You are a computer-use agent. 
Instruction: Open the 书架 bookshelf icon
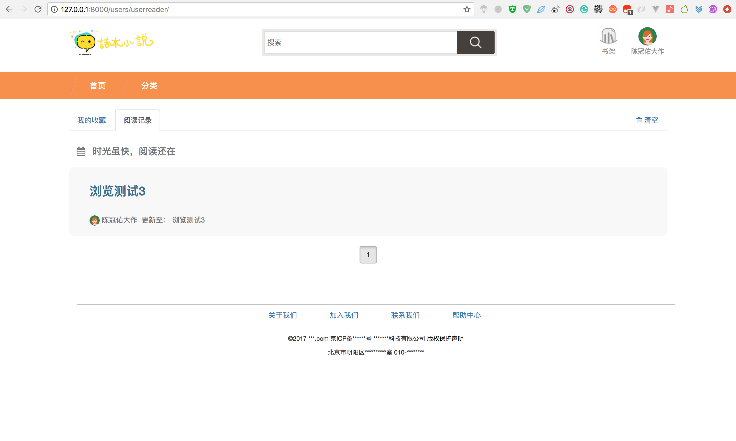tap(608, 37)
